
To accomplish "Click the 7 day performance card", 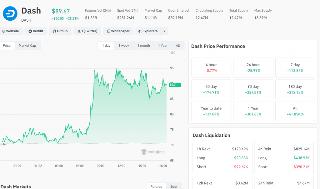I will coord(295,68).
